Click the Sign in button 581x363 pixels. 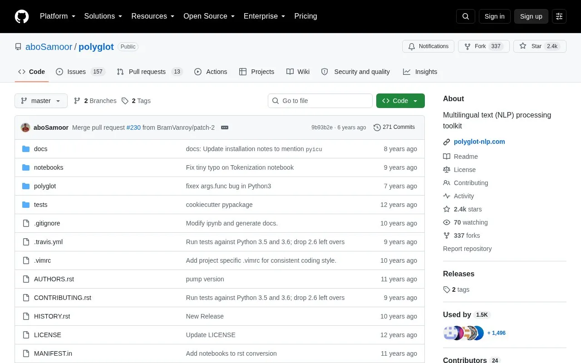click(x=494, y=16)
